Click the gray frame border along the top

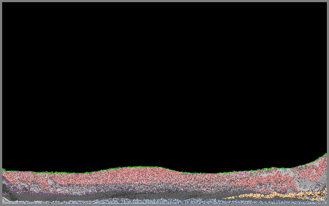point(164,1)
